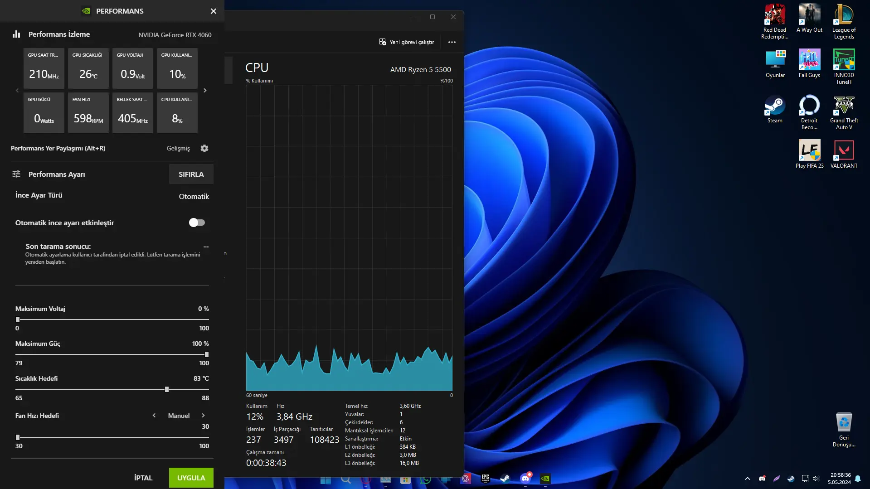Open the notification bell
Screen dimensions: 870x489
[x=858, y=479]
